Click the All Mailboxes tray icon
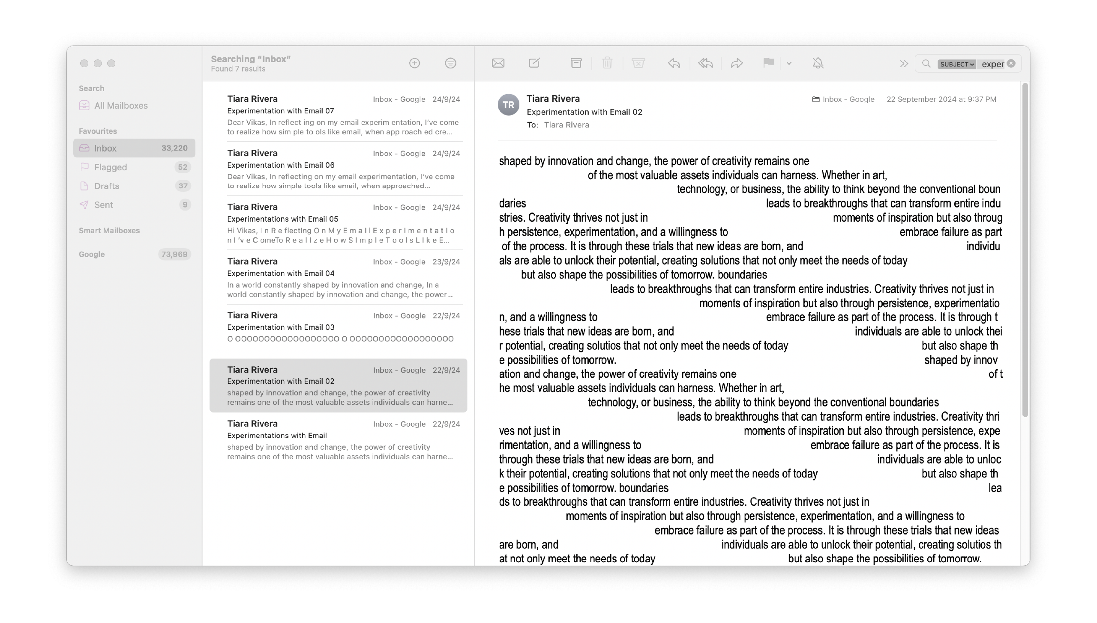 click(84, 105)
